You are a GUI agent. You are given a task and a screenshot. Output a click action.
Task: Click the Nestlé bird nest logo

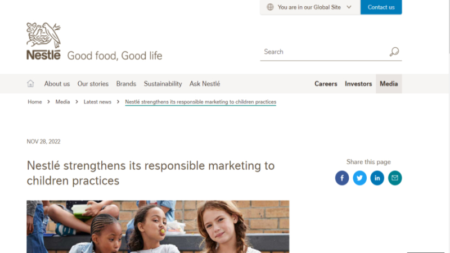pos(44,41)
